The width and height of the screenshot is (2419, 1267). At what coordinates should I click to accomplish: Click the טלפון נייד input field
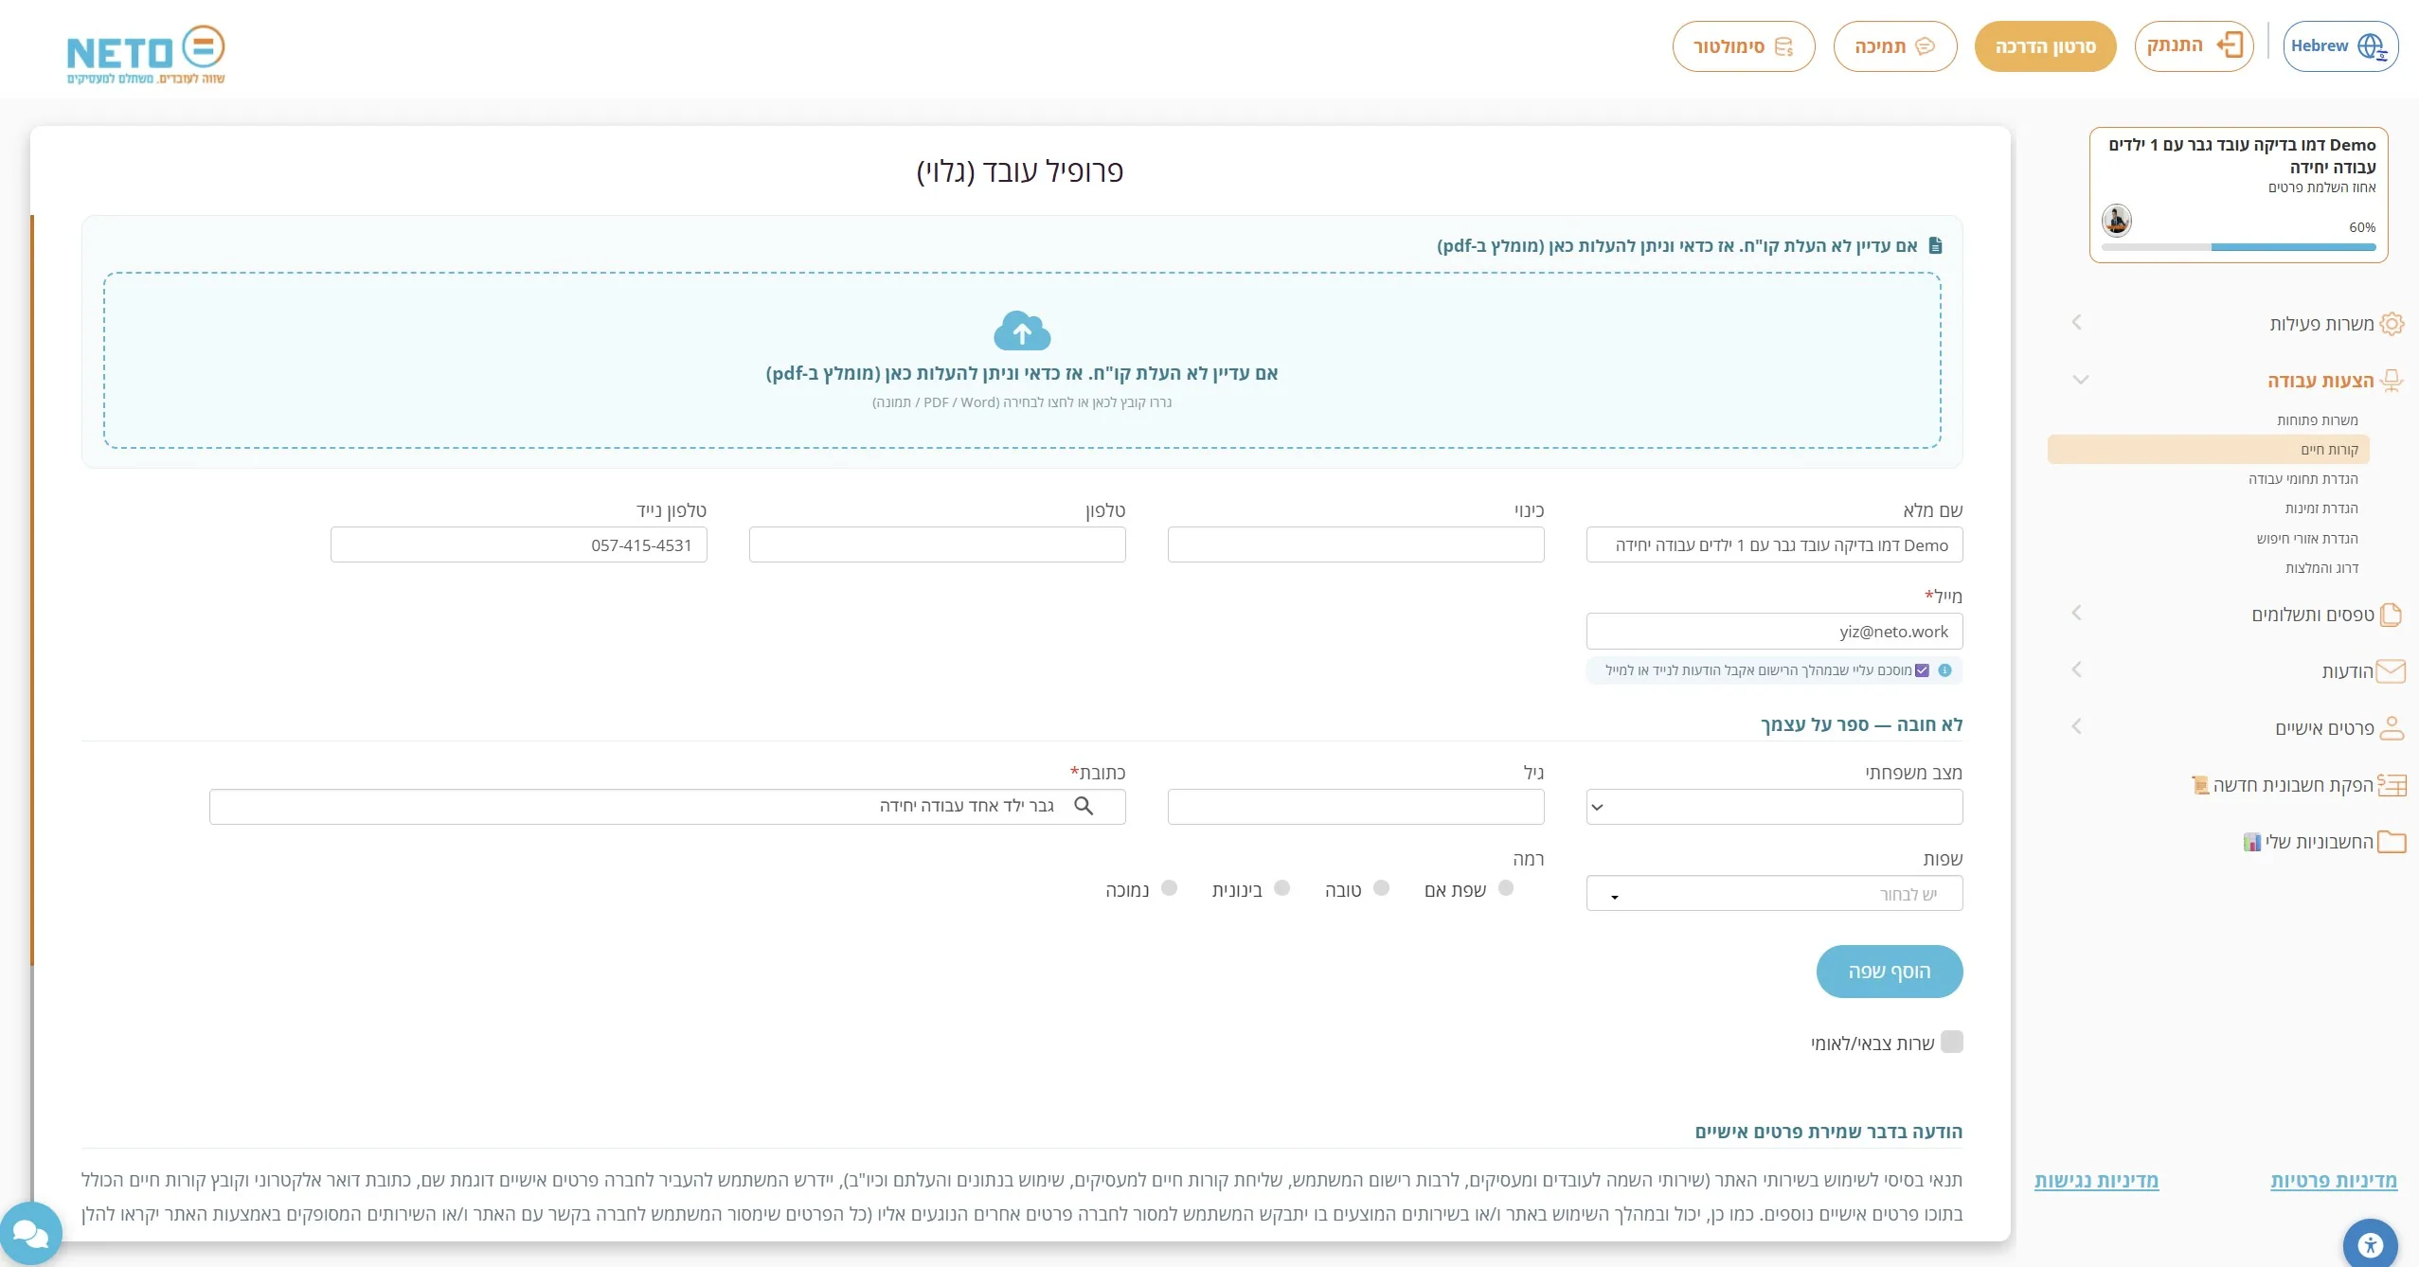pyautogui.click(x=519, y=545)
